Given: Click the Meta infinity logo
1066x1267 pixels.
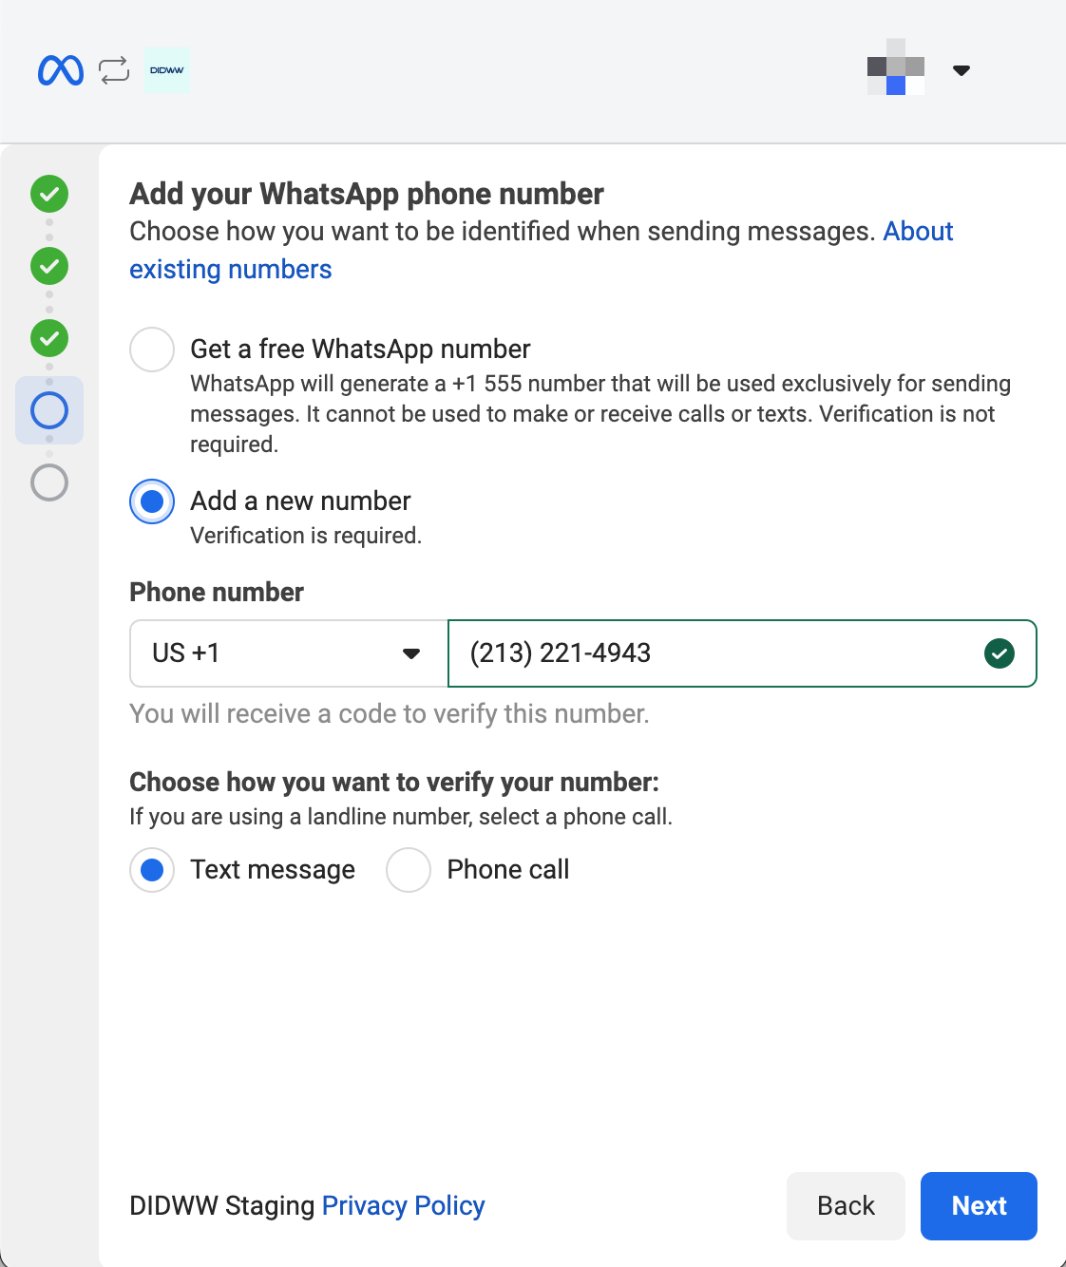Looking at the screenshot, I should click(x=61, y=70).
